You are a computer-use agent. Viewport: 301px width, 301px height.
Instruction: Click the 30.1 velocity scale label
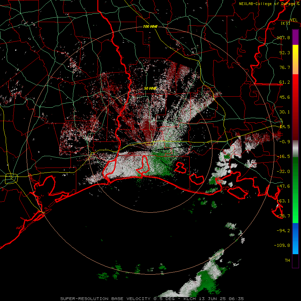[x=285, y=112]
